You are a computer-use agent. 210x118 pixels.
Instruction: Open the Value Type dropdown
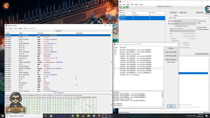pyautogui.click(x=185, y=24)
